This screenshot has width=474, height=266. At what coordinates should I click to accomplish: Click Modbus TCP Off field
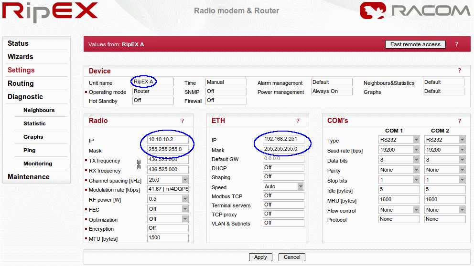pos(283,196)
